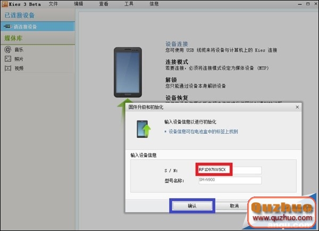This screenshot has width=319, height=231.
Task: Close the 固件升级和初始化 dialog
Action: [297, 107]
